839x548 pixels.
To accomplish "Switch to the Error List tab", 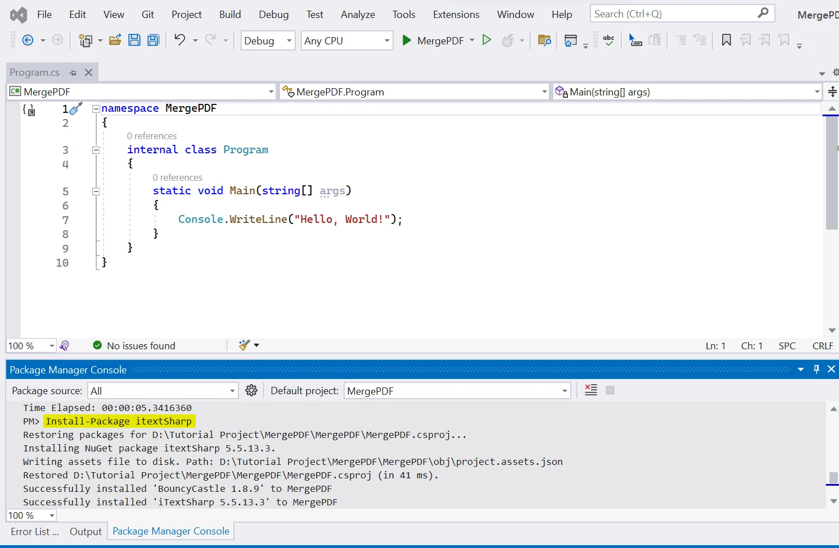I will click(x=35, y=531).
